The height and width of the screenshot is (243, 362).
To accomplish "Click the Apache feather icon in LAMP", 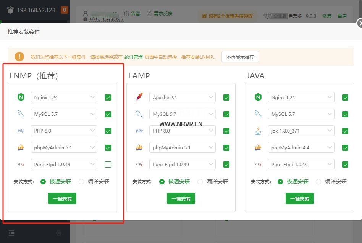I will tap(139, 98).
